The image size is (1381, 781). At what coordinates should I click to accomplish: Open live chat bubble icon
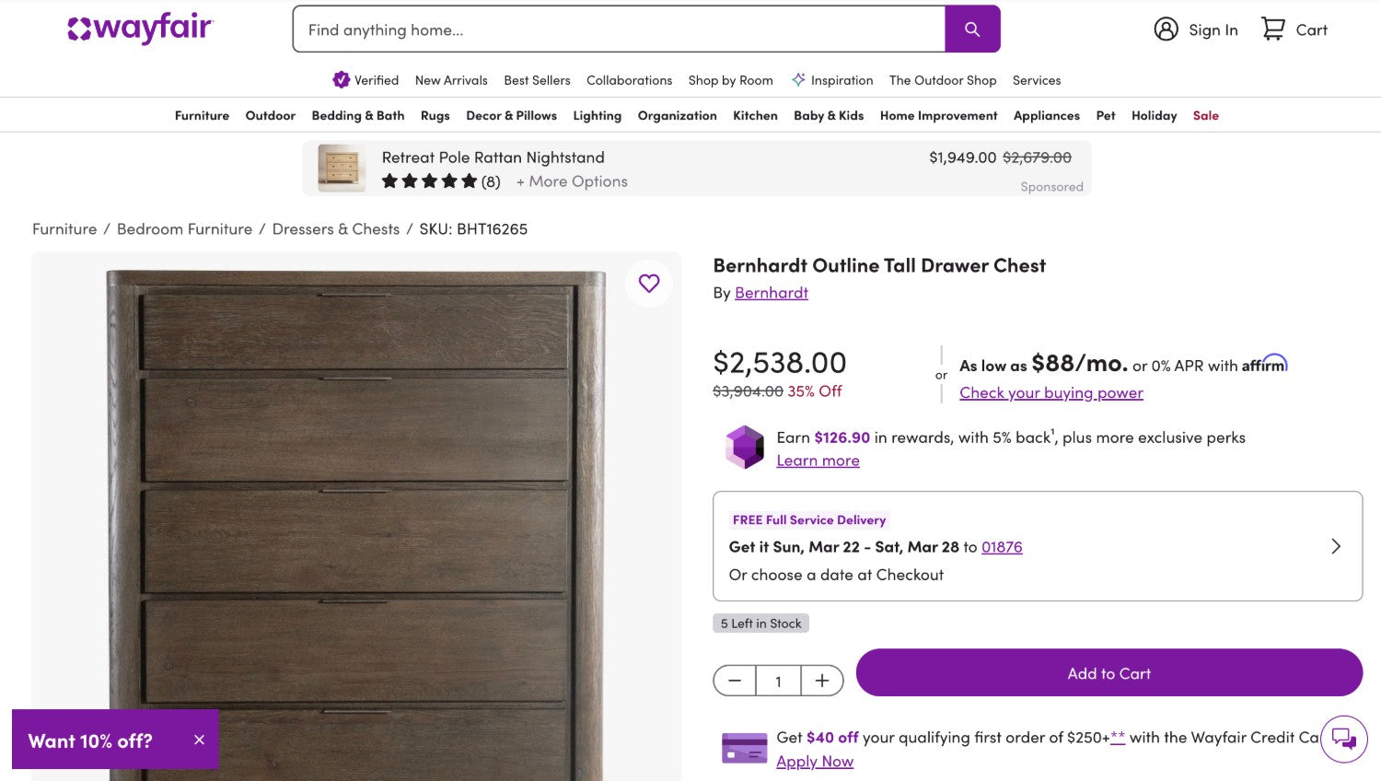pyautogui.click(x=1343, y=739)
